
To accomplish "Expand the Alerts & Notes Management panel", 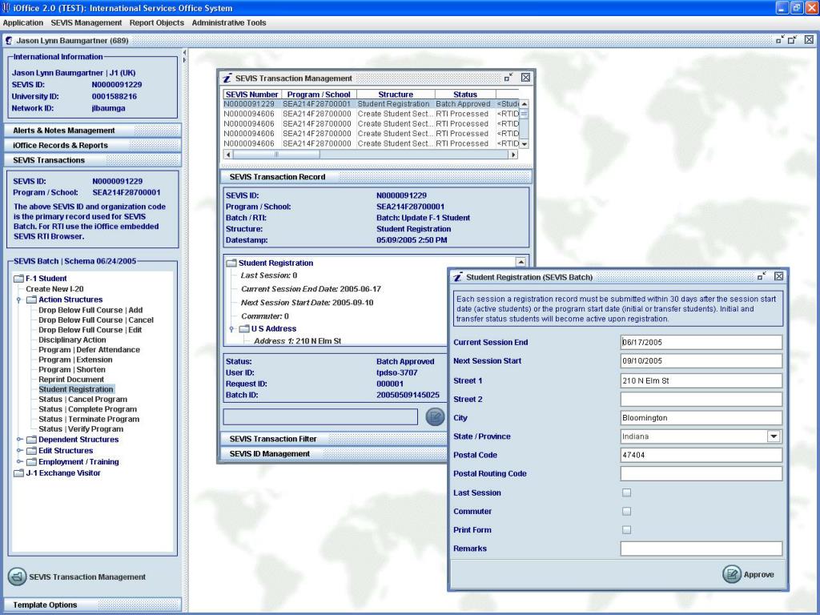I will pyautogui.click(x=93, y=131).
